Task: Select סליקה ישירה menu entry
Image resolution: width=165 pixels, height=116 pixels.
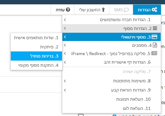Action: (112, 72)
